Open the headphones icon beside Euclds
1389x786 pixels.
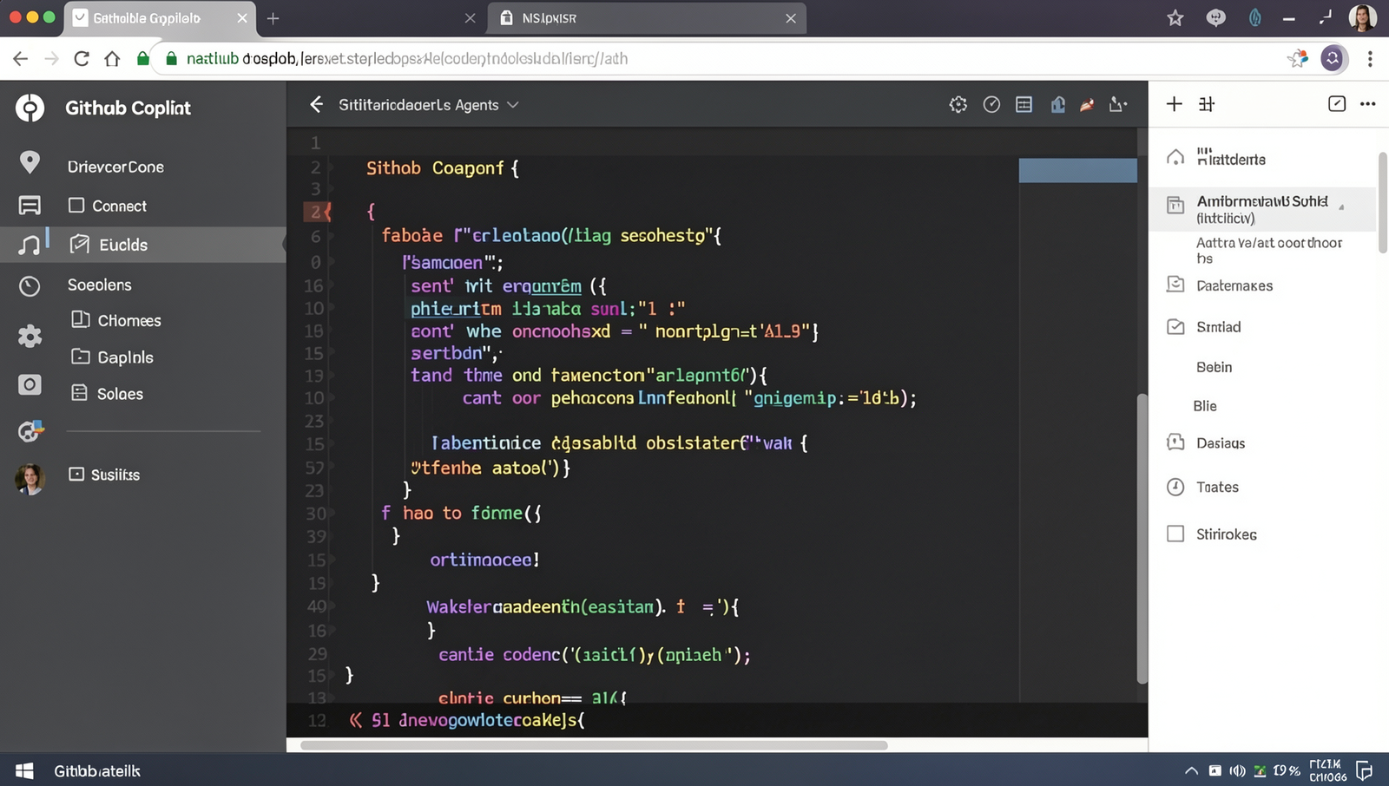30,245
